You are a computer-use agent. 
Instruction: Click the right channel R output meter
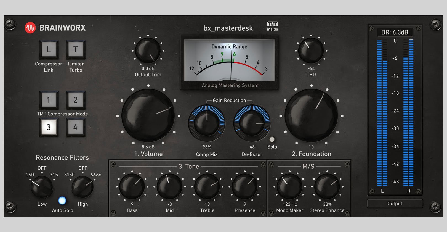(x=408, y=112)
